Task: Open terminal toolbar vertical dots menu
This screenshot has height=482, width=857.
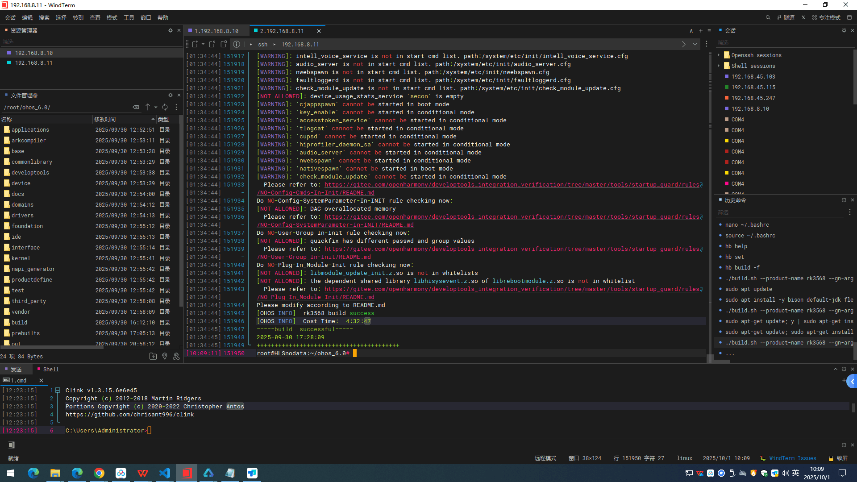Action: tap(707, 44)
